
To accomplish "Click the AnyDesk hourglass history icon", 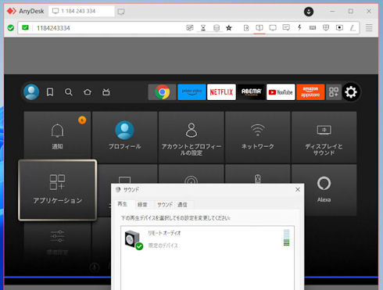I will click(x=203, y=27).
